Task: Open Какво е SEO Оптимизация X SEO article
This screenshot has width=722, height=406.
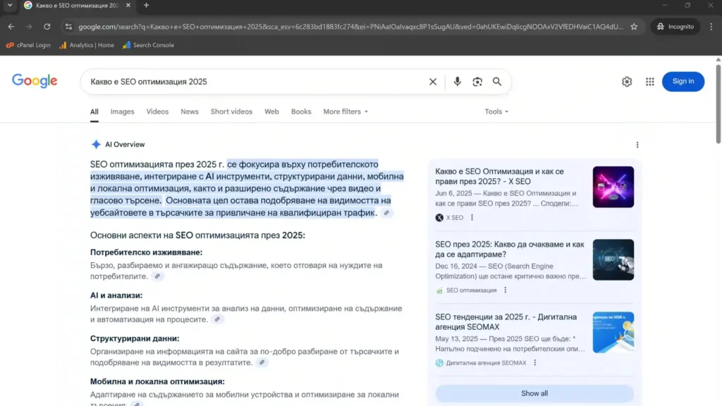Action: (x=499, y=176)
